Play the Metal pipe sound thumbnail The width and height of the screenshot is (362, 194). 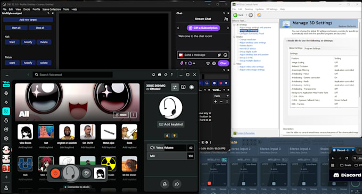tap(109, 132)
